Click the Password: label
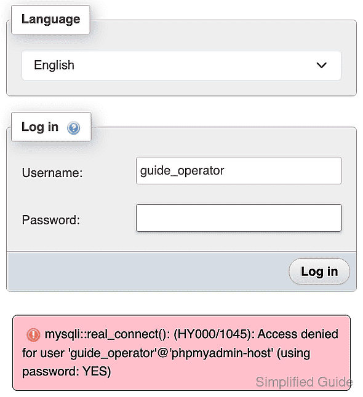 (x=50, y=220)
